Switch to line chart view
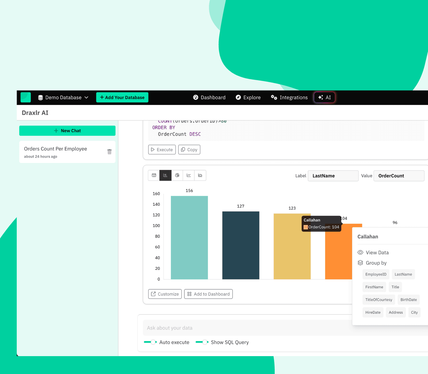 click(189, 176)
